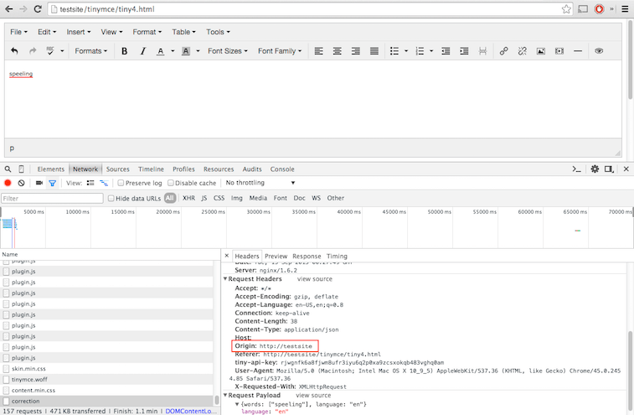Click the preview eye icon

coord(599,51)
